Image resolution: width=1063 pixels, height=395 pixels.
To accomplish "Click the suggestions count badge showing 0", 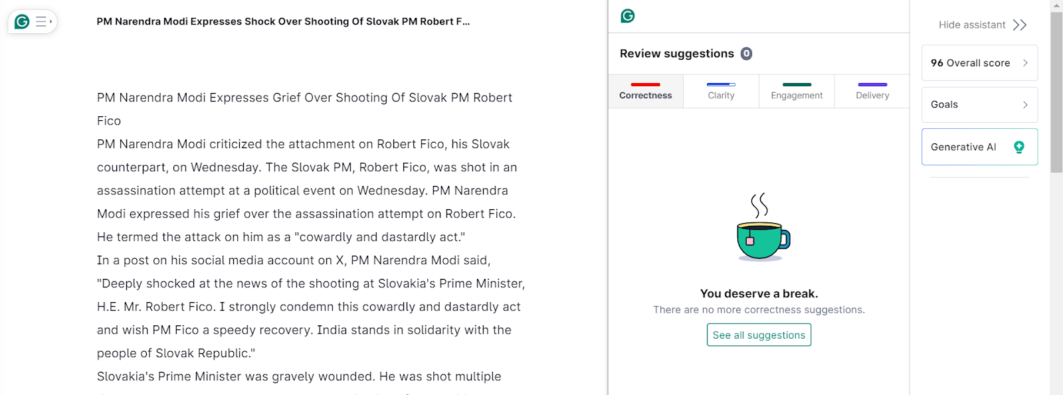I will coord(747,54).
